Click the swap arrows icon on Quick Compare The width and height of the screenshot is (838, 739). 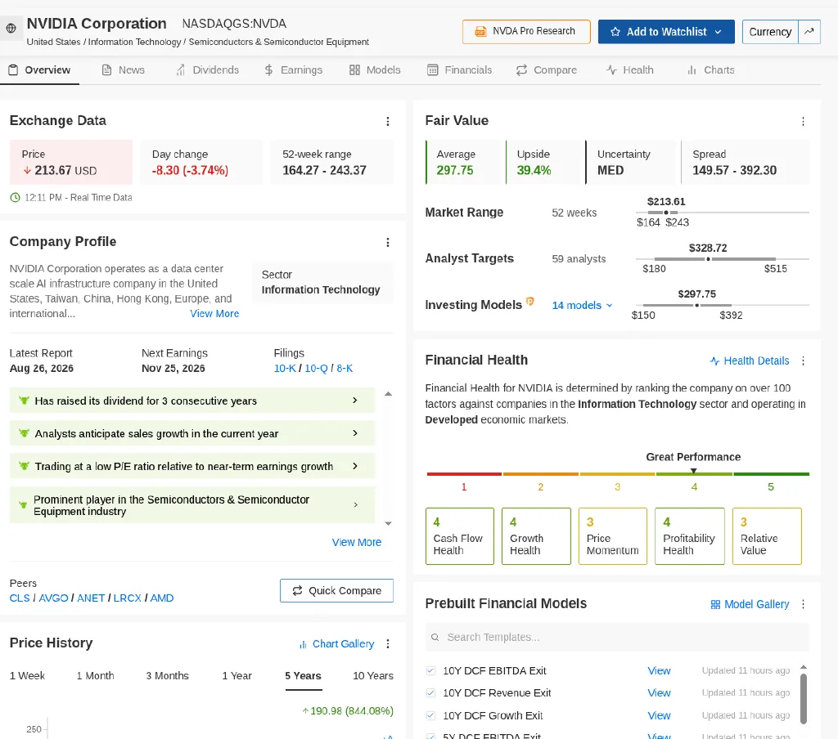tap(297, 590)
